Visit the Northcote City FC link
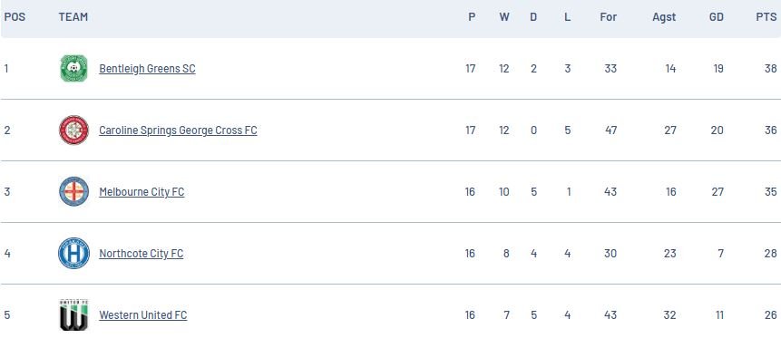781x338 pixels. (x=141, y=254)
